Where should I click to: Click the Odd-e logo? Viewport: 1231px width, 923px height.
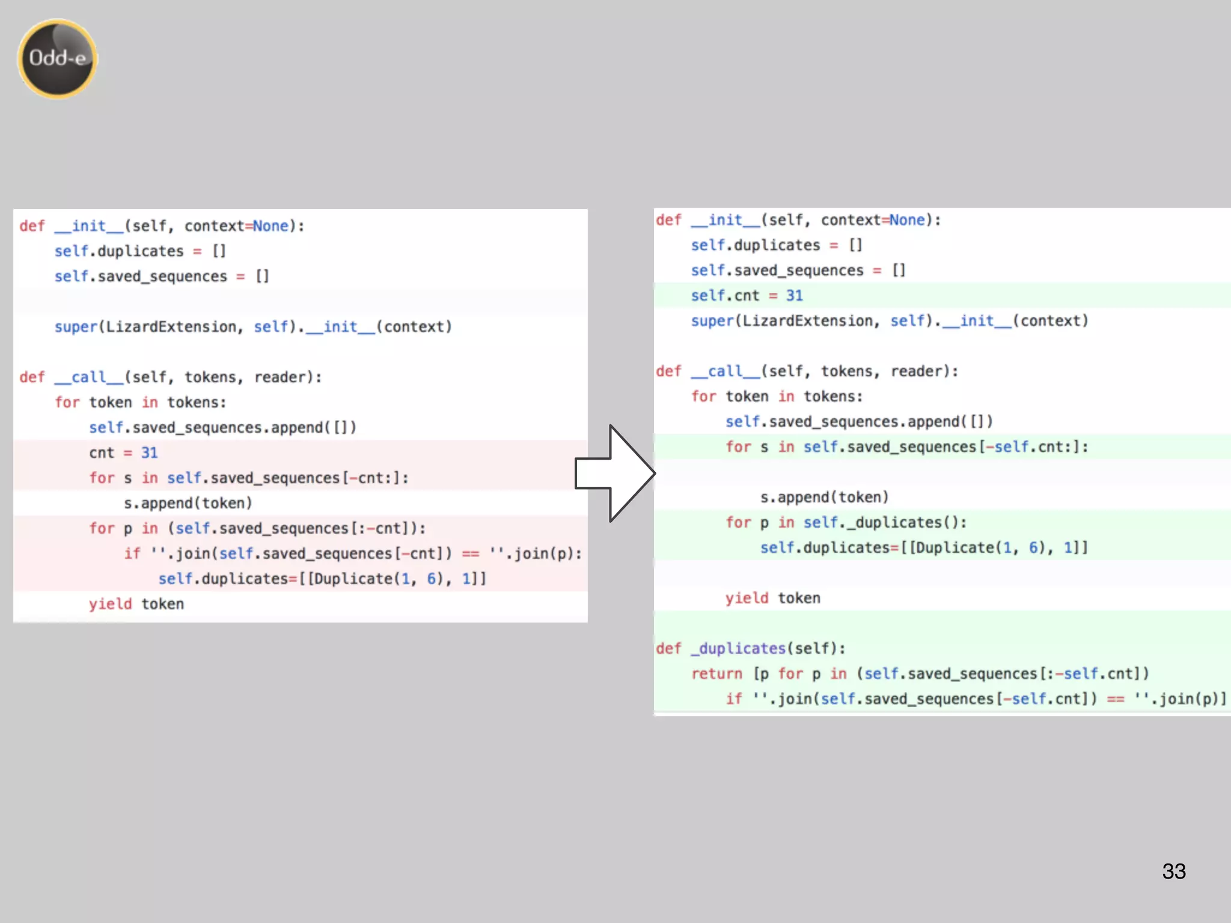pyautogui.click(x=57, y=58)
